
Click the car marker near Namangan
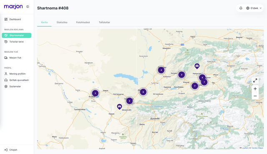(x=197, y=66)
